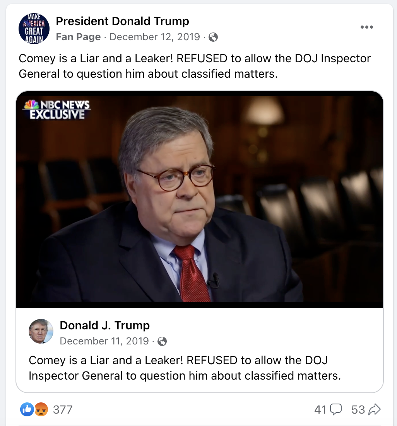Click the Like thumbs-up reaction icon
Viewport: 397px width, 426px height.
[x=27, y=409]
